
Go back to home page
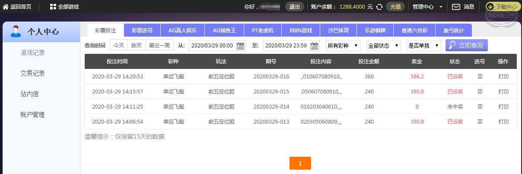pyautogui.click(x=17, y=7)
